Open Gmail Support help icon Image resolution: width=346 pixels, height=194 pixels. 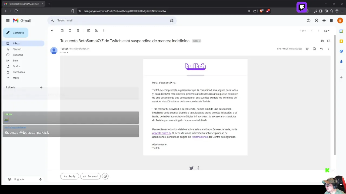coord(308,20)
